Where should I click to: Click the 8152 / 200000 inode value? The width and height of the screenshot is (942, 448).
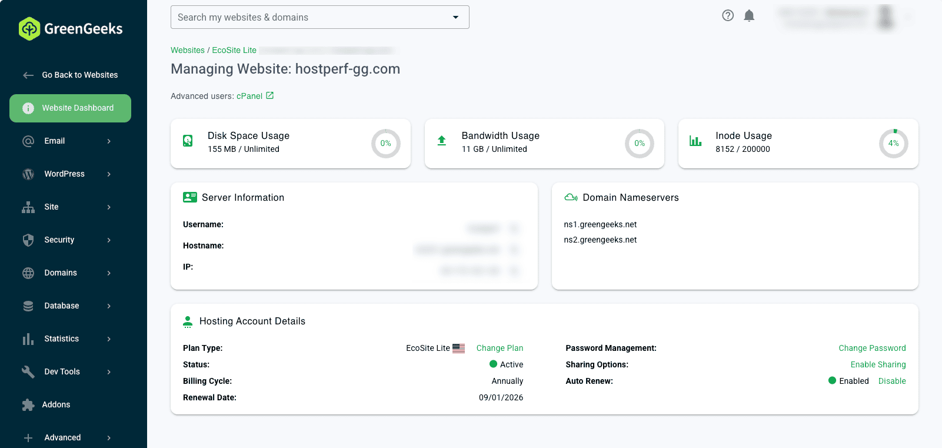[x=743, y=149]
